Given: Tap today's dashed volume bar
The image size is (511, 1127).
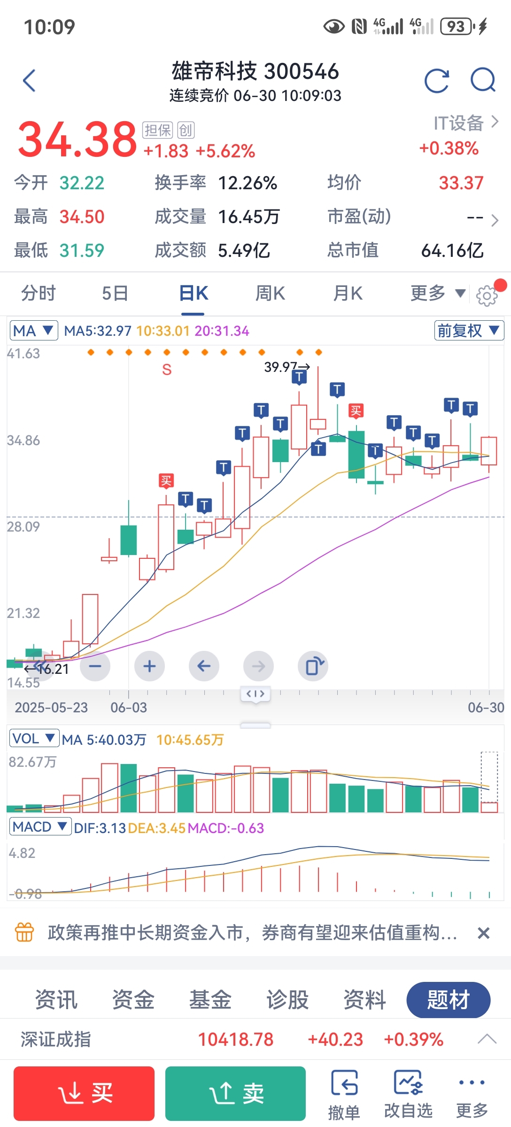Looking at the screenshot, I should click(x=489, y=782).
